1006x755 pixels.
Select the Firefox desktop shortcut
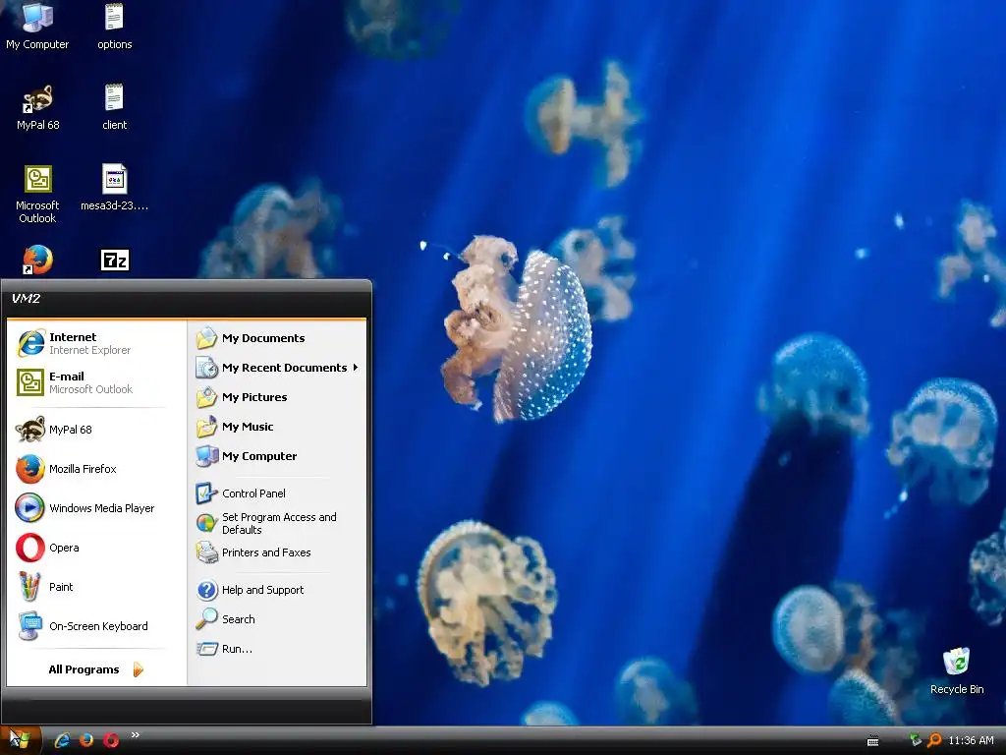37,260
